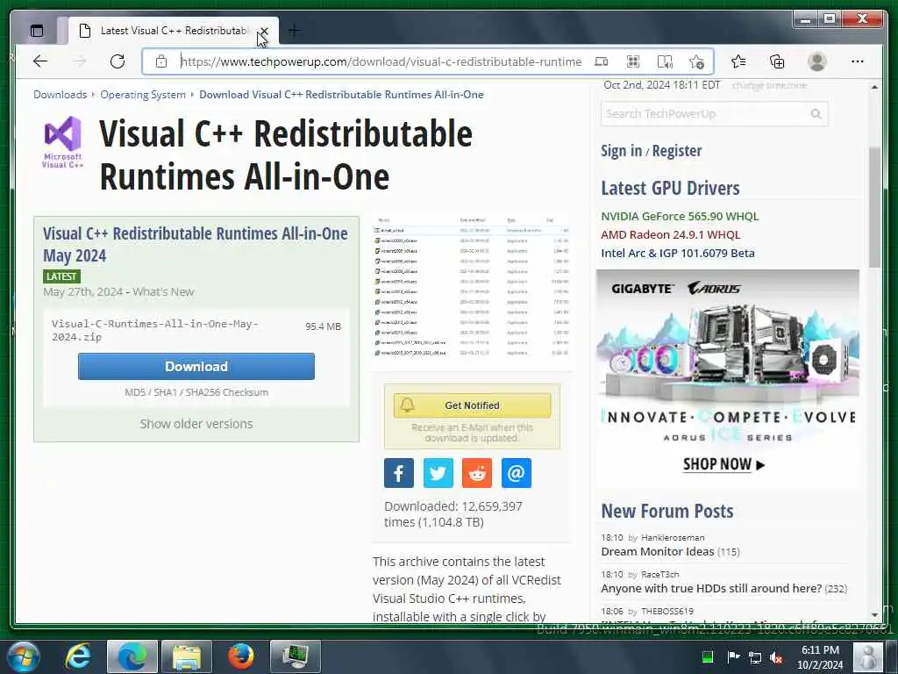Open the network tray icon
Image resolution: width=898 pixels, height=674 pixels.
(755, 656)
